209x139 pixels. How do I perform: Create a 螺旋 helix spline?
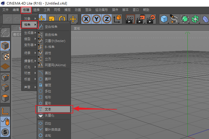(x=54, y=85)
